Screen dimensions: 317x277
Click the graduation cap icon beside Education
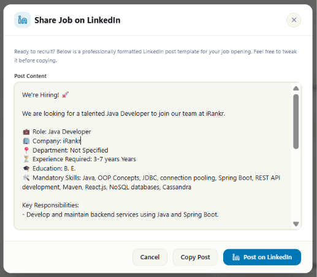tap(26, 169)
